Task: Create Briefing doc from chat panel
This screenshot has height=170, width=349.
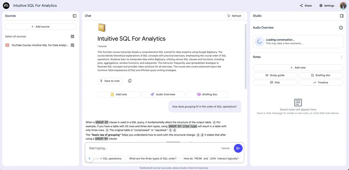Action: click(x=207, y=94)
